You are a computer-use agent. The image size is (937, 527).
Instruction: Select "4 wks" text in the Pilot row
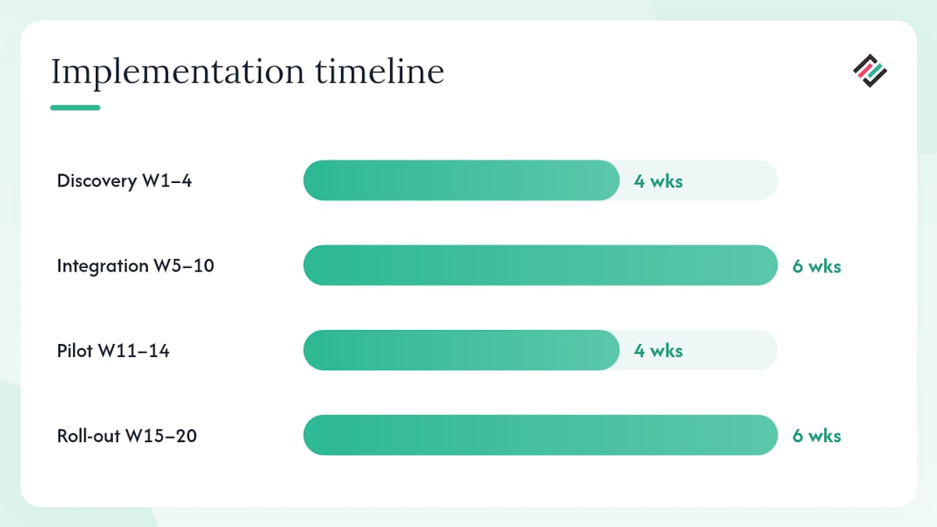[658, 351]
